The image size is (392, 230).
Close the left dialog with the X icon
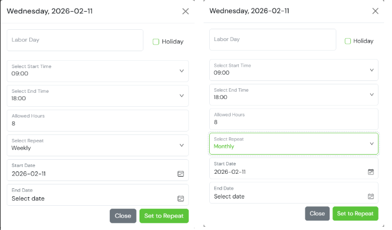[186, 11]
